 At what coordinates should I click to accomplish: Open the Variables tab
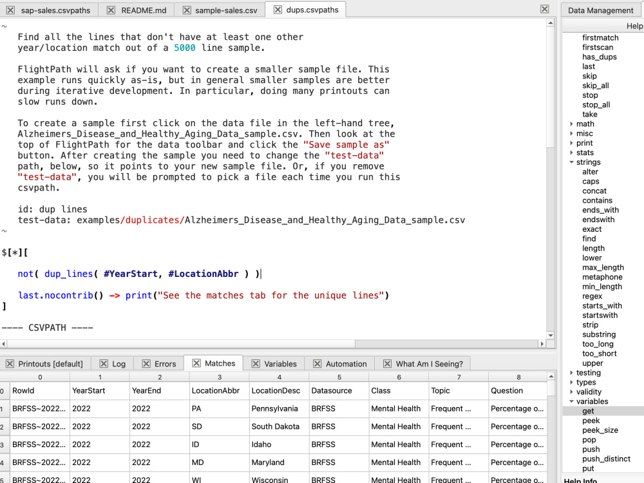click(280, 364)
